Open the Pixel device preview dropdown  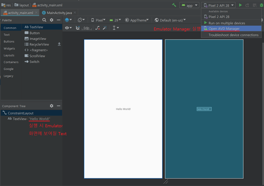[x=98, y=20]
